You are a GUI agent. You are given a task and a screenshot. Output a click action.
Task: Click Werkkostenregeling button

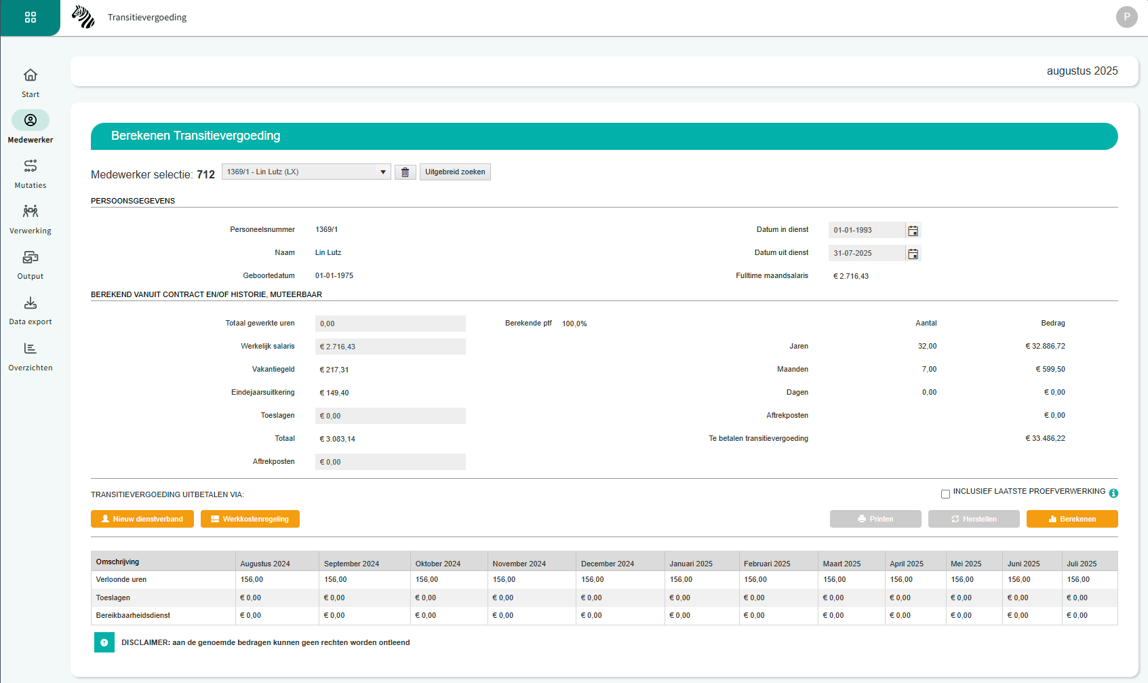coord(250,519)
